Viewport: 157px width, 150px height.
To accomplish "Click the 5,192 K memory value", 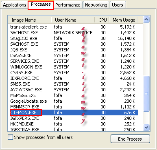I will coord(128,27).
